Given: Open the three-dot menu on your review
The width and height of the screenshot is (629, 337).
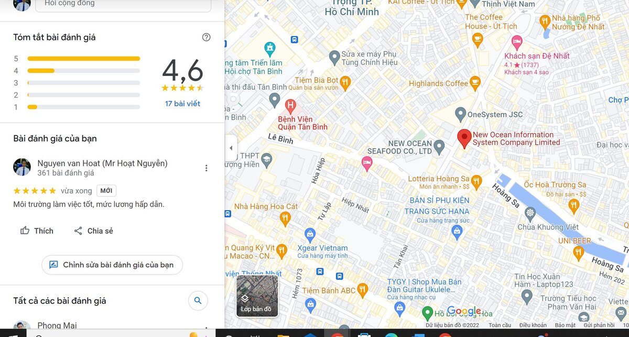Looking at the screenshot, I should tap(206, 168).
